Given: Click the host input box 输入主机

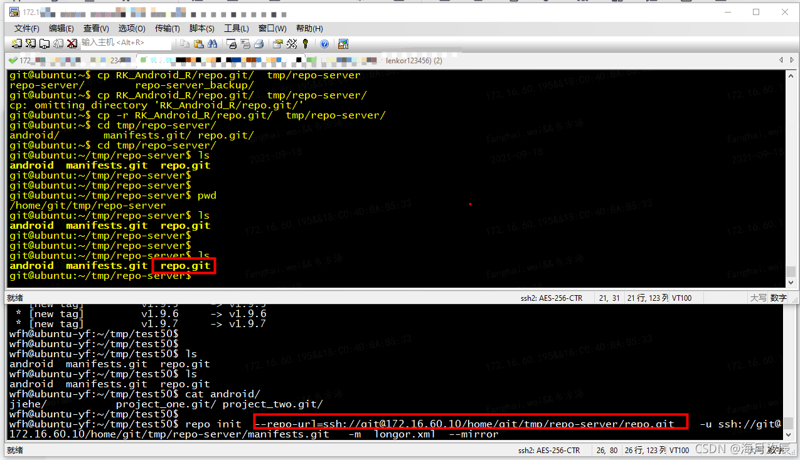Looking at the screenshot, I should click(x=125, y=43).
